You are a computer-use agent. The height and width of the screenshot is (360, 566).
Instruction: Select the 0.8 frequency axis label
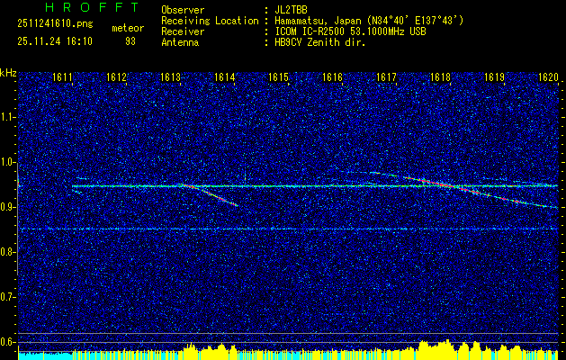click(x=8, y=251)
